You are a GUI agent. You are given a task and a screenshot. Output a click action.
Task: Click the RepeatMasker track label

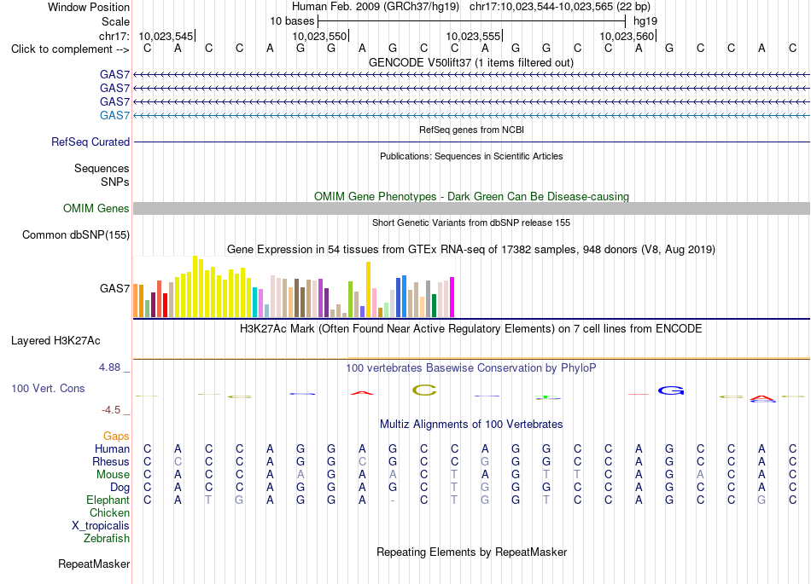pos(94,564)
